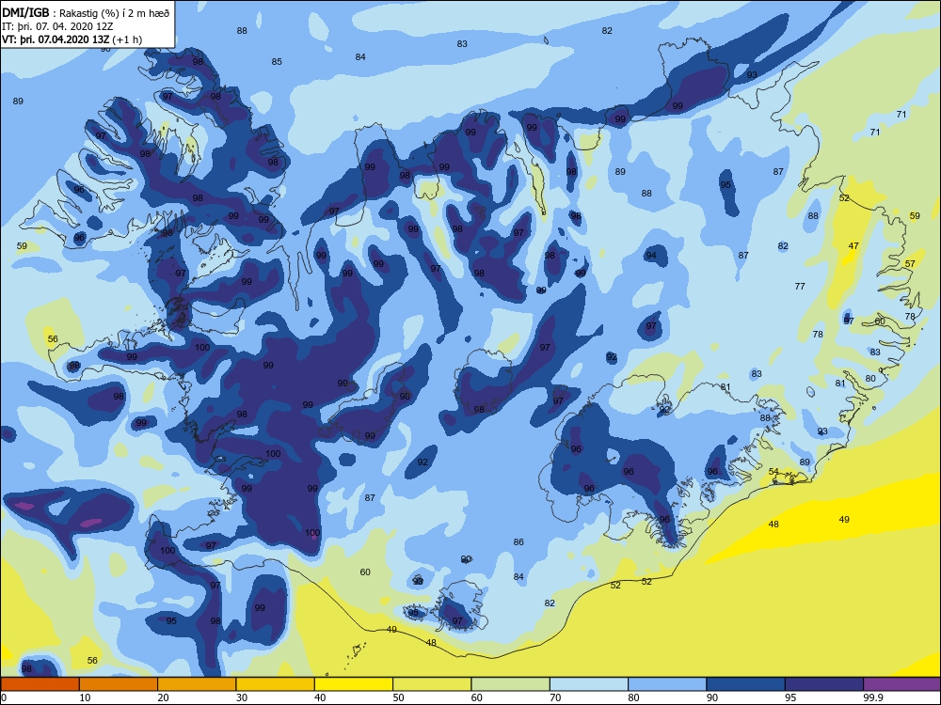Click the purple above-99.9 legend segment

tap(902, 684)
